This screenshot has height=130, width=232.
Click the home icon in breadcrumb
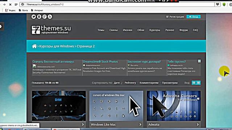tap(34, 46)
